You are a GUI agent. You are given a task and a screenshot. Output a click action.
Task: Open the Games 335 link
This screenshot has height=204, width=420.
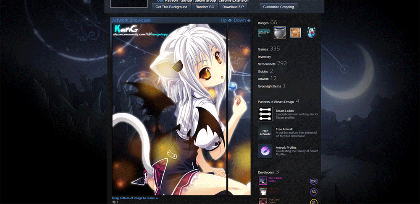[269, 49]
